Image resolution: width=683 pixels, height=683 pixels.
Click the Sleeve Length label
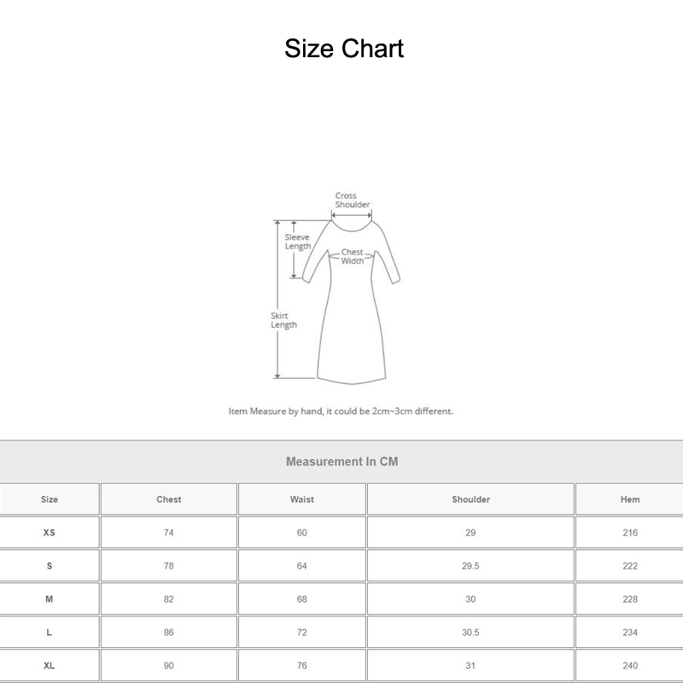click(x=297, y=242)
